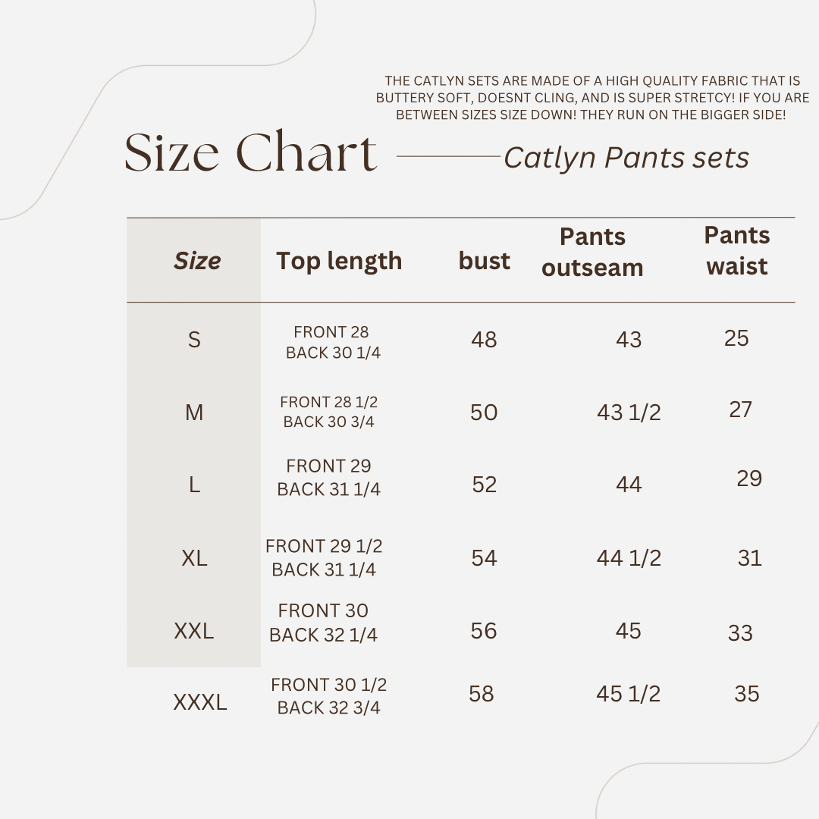Click the outseam value "43 1/2"

click(629, 413)
